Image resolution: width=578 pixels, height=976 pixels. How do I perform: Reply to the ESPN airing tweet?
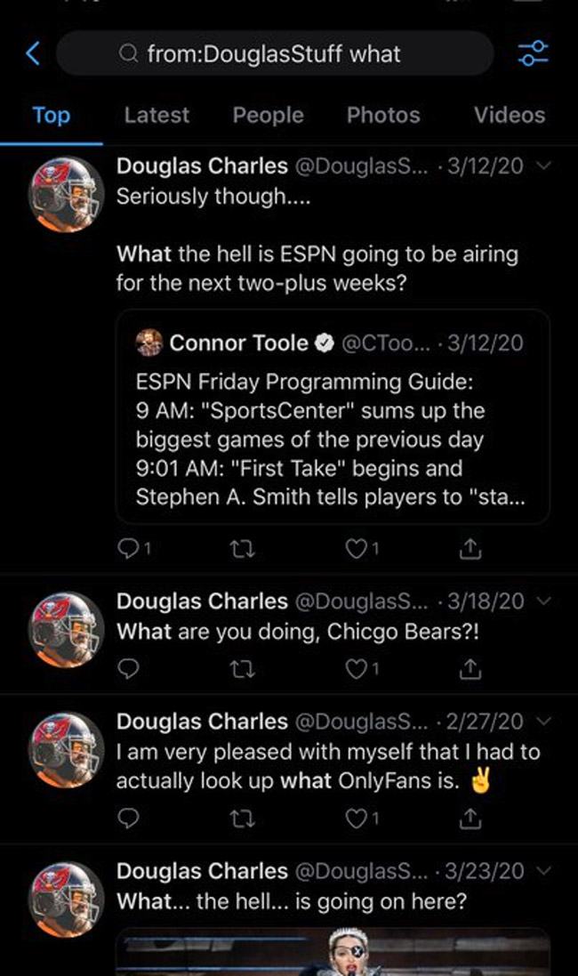(x=130, y=549)
